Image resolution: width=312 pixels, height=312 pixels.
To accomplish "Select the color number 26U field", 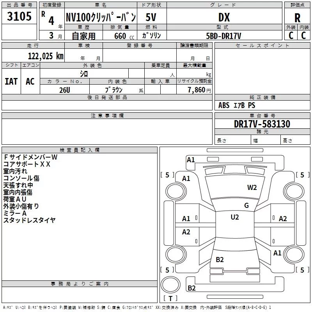I will tap(65, 89).
